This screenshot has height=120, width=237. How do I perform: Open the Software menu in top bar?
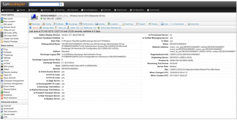(x=46, y=10)
